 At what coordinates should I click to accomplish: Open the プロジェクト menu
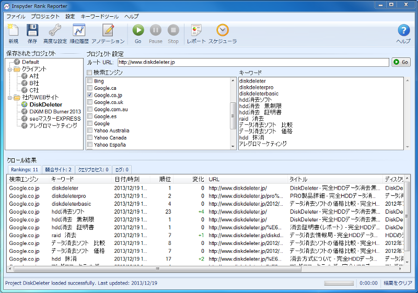pos(45,17)
